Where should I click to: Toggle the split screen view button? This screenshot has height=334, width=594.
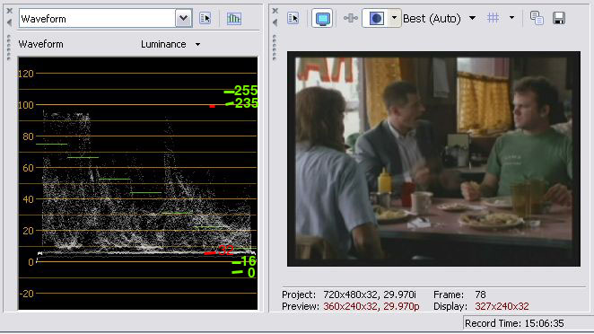click(x=376, y=18)
